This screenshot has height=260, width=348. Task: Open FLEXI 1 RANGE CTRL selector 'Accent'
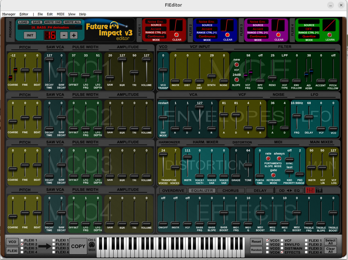pos(156,29)
